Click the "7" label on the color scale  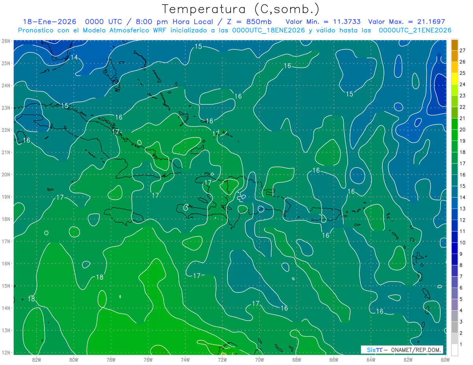(x=461, y=276)
